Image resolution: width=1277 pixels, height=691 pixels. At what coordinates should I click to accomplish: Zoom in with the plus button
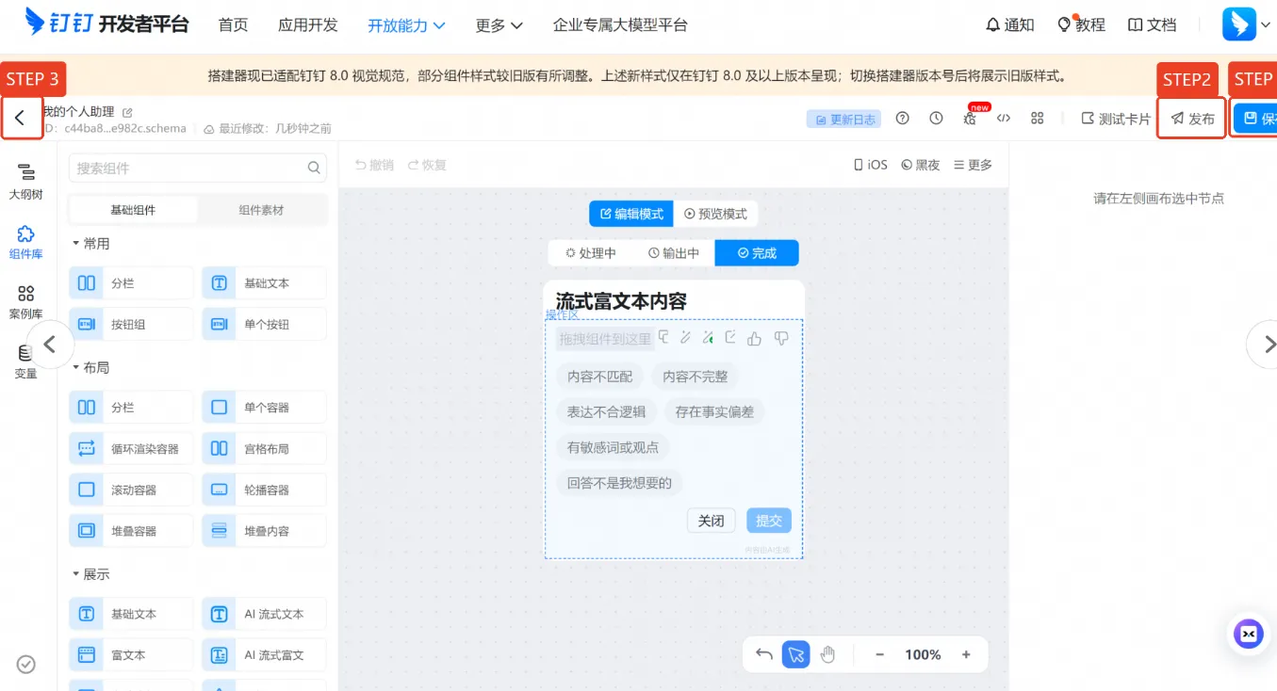point(966,654)
